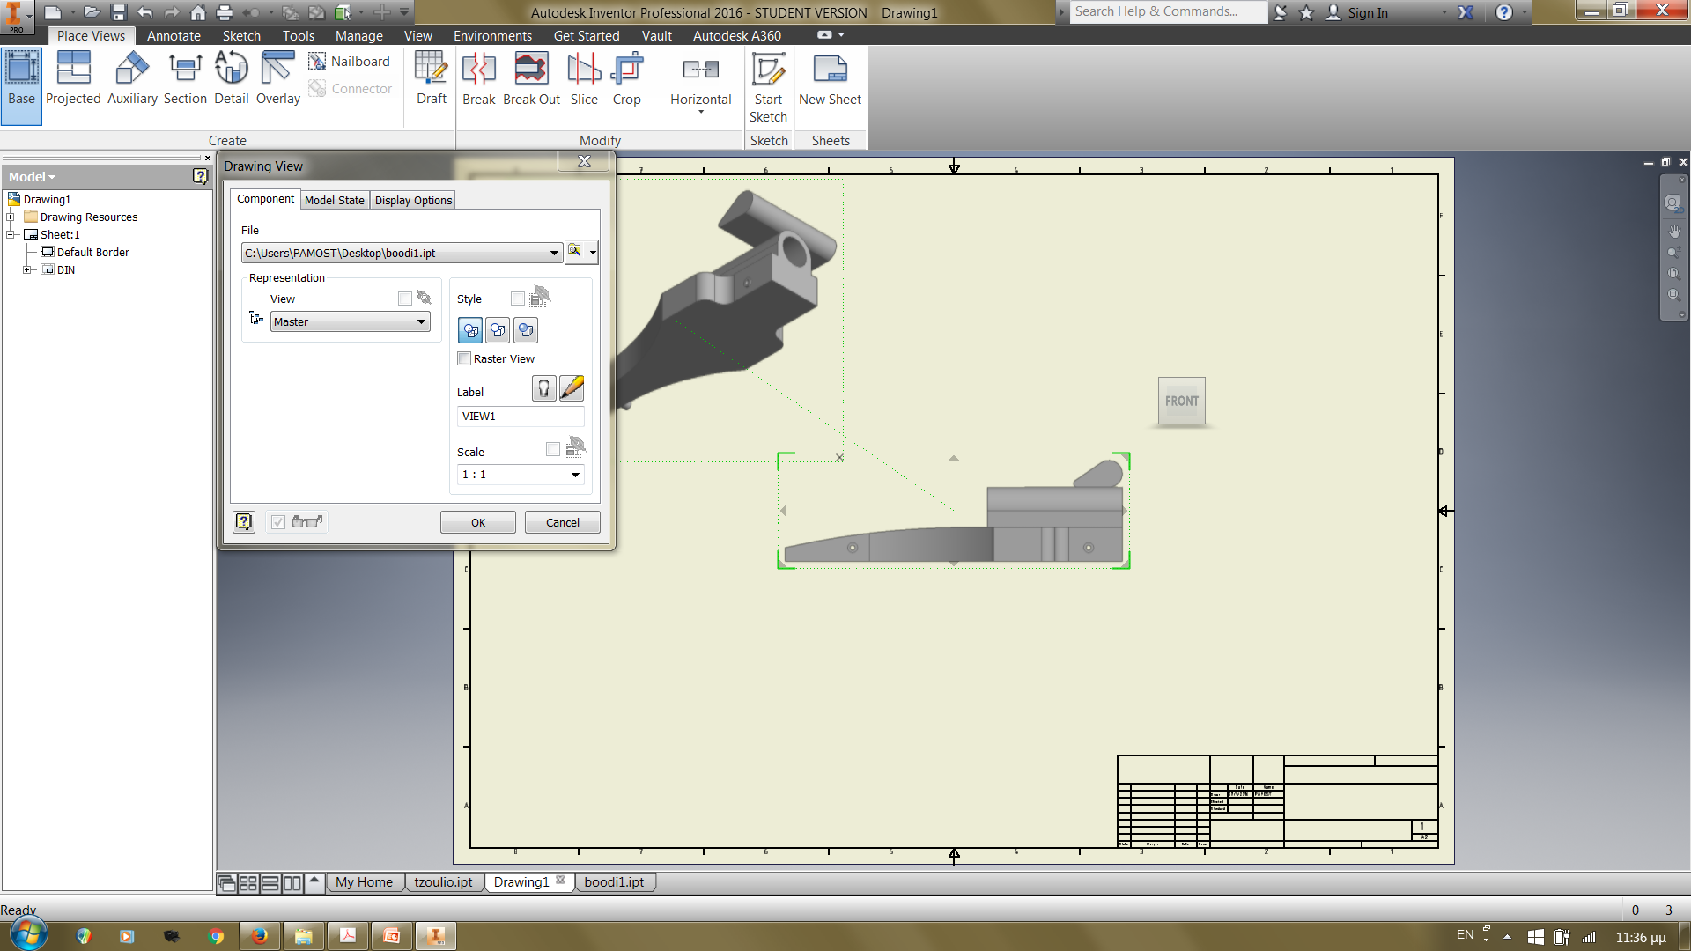This screenshot has width=1691, height=951.
Task: Select hidden line removed style button
Action: (498, 331)
